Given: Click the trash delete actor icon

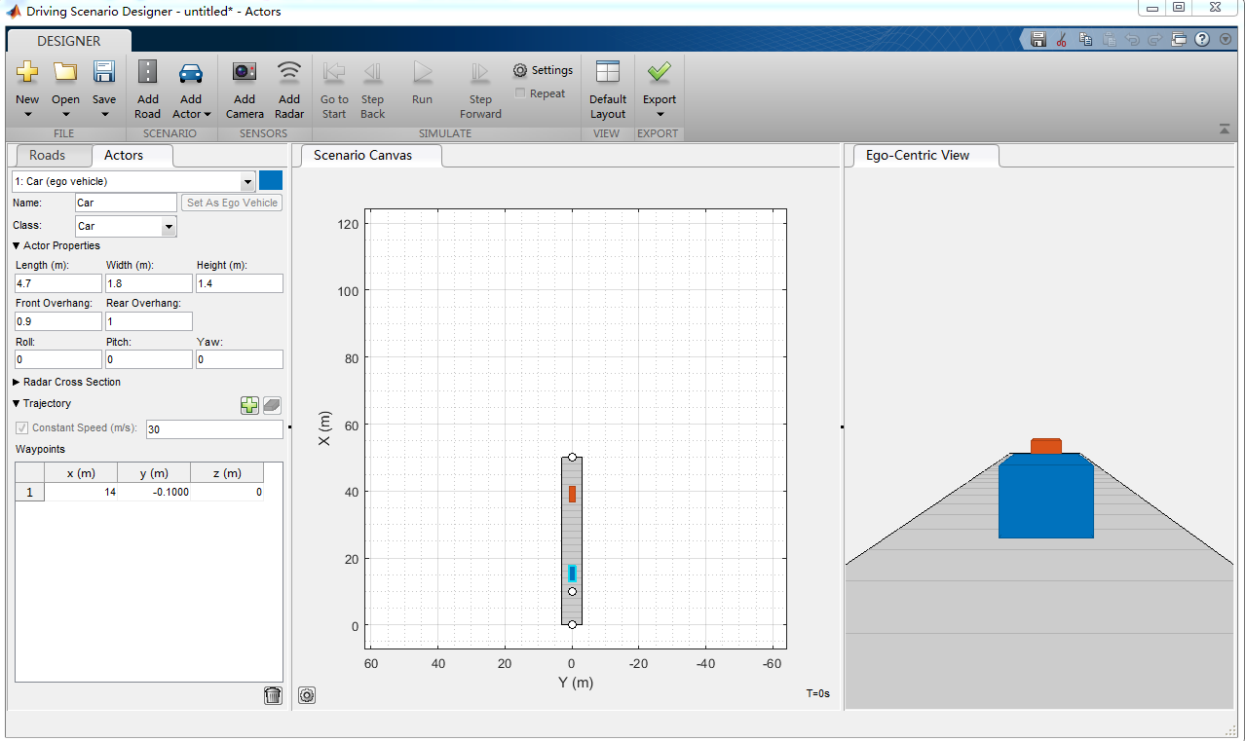Looking at the screenshot, I should [273, 695].
